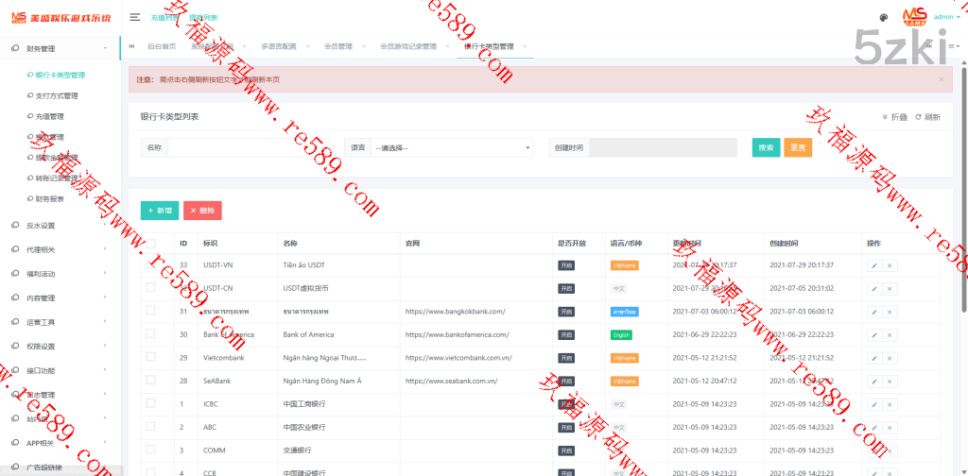
Task: Switch to the 会员管理 tab
Action: tap(337, 46)
